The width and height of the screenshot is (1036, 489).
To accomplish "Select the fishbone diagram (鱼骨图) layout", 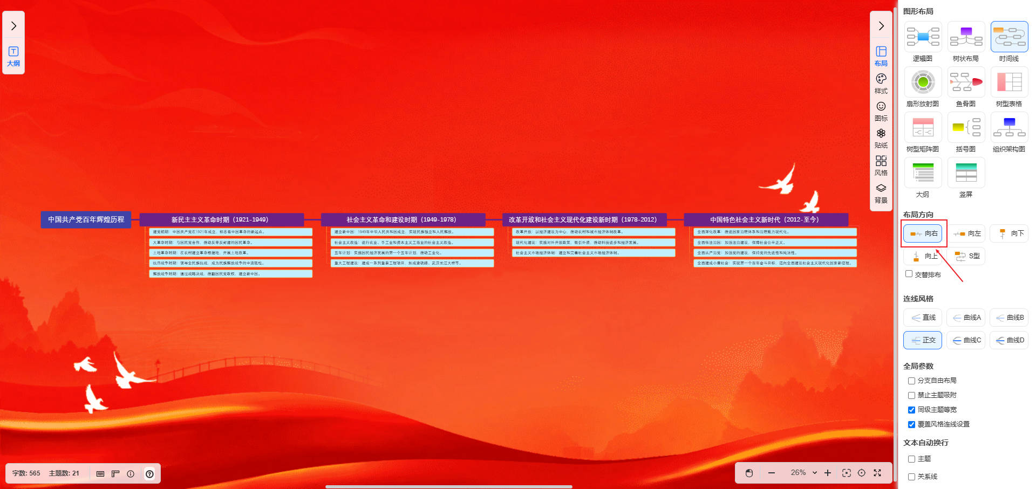I will 965,82.
